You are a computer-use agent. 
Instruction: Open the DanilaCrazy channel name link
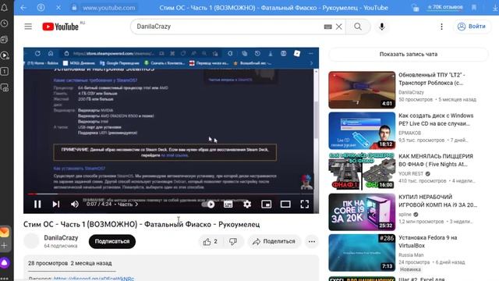click(61, 238)
